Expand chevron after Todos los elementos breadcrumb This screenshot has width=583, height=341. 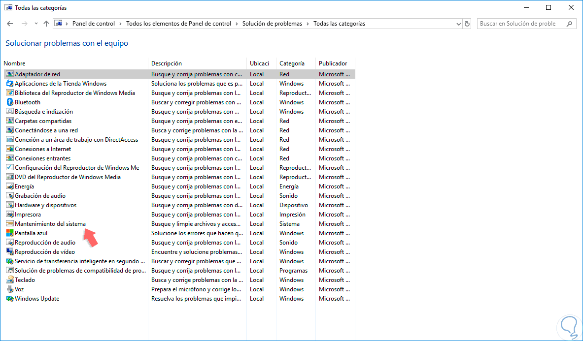[x=237, y=24]
